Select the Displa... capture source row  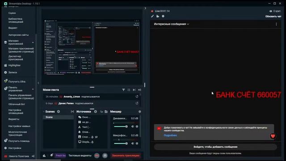[92, 142]
